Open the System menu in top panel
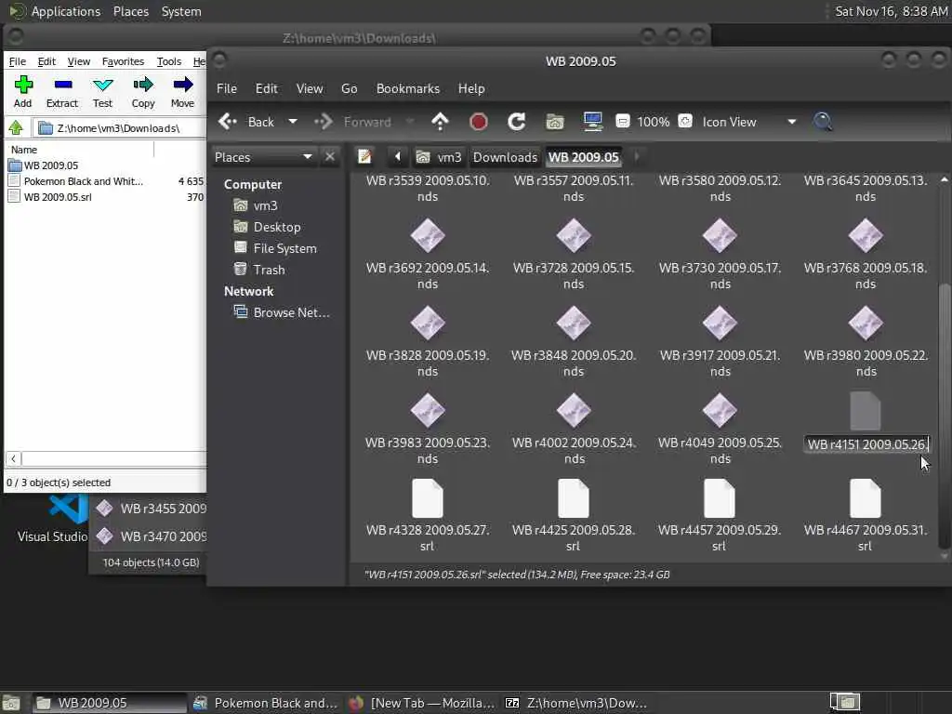Image resolution: width=952 pixels, height=714 pixels. tap(181, 11)
